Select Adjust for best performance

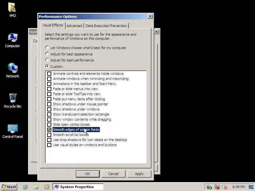(x=47, y=60)
